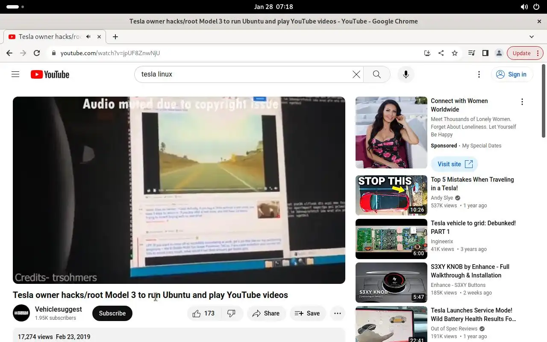The width and height of the screenshot is (547, 342).
Task: Open system volume indicator in top bar
Action: coord(524,7)
